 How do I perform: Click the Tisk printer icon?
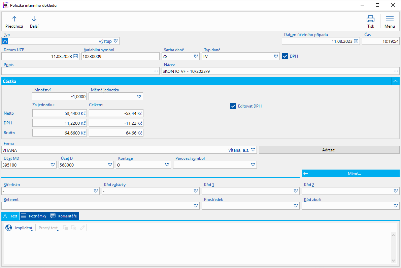pyautogui.click(x=371, y=19)
